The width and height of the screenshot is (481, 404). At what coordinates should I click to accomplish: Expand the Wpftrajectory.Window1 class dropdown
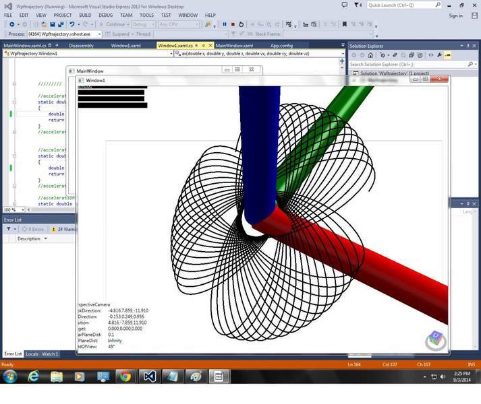click(x=171, y=53)
